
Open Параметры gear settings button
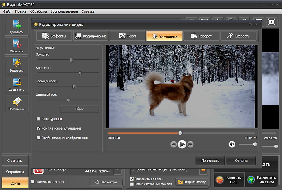click(x=106, y=182)
